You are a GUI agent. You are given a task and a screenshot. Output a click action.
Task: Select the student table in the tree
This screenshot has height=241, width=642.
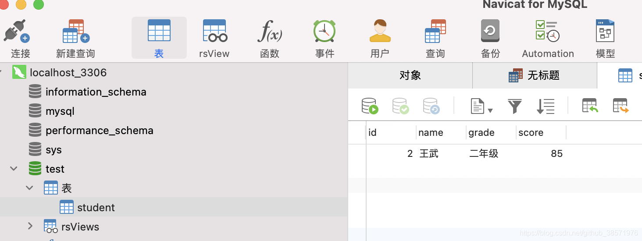pyautogui.click(x=96, y=208)
